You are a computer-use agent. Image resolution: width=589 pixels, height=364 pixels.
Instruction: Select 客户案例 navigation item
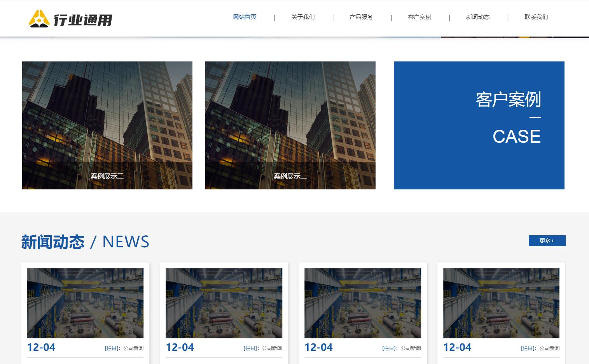(x=419, y=17)
